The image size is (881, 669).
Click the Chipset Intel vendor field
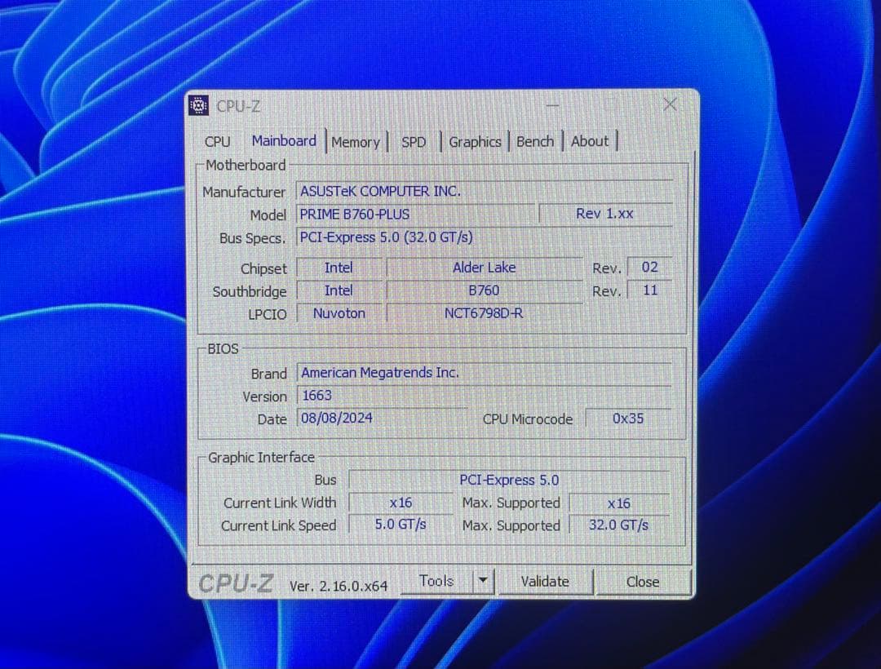(339, 268)
